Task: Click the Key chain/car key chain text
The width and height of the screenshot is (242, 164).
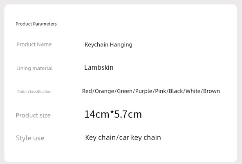Action: pyautogui.click(x=123, y=137)
